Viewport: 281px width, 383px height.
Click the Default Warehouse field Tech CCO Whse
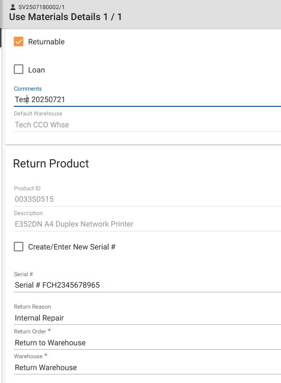[147, 125]
